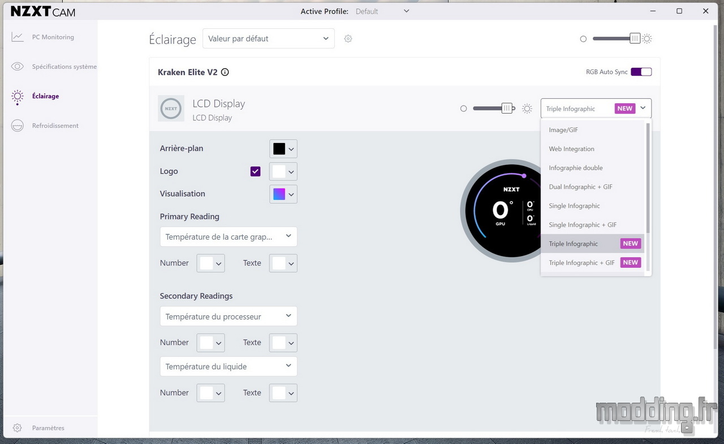Click the PC Monitoring graph icon
This screenshot has height=444, width=724.
[18, 37]
